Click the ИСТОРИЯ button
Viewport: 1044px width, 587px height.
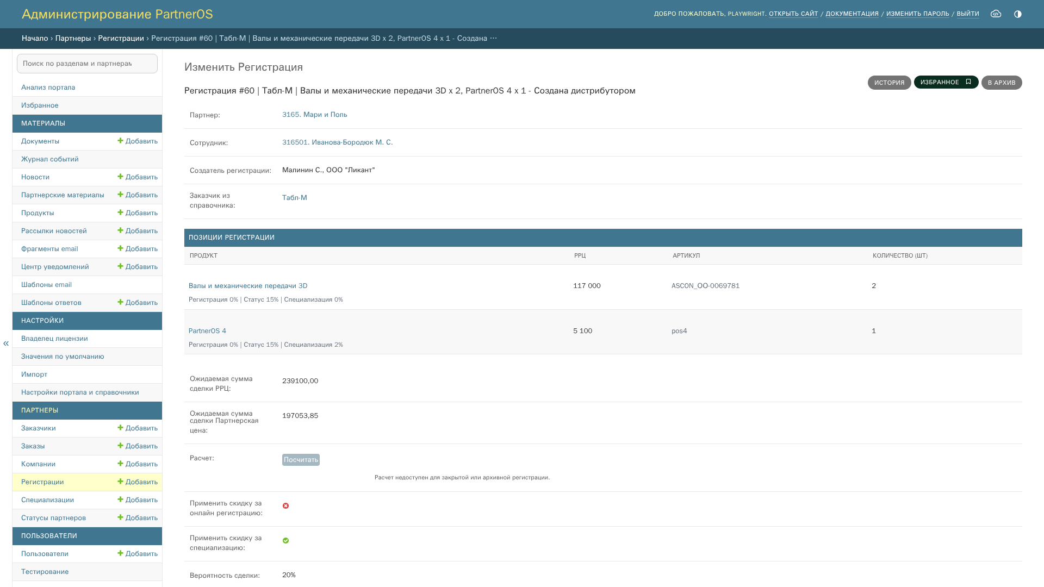[889, 83]
